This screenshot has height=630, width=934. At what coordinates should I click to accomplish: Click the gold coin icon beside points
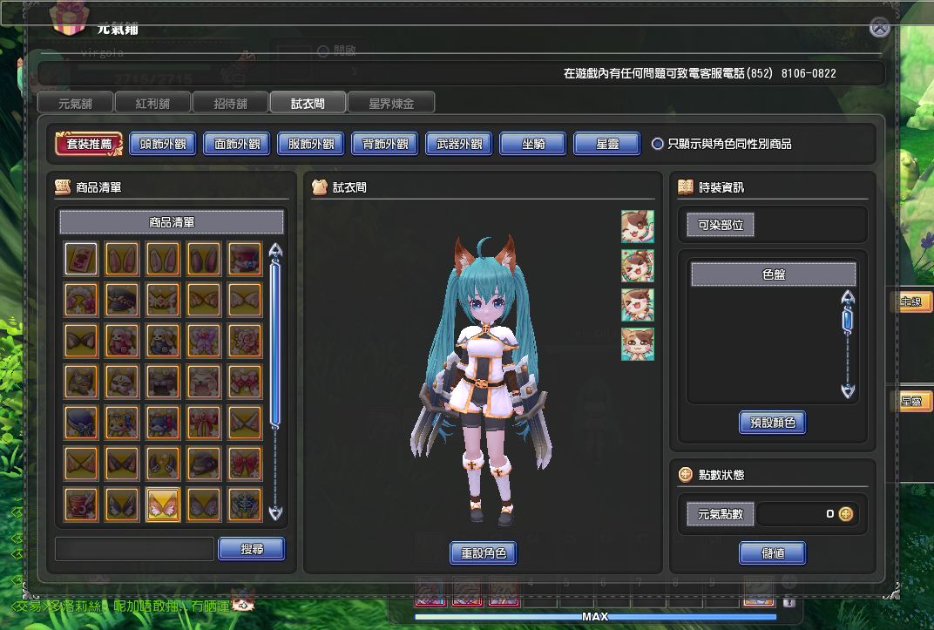point(846,514)
